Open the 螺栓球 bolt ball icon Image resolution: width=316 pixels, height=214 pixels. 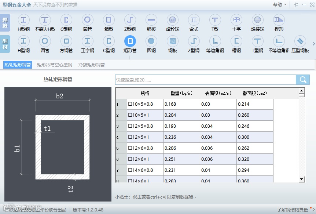[173, 23]
